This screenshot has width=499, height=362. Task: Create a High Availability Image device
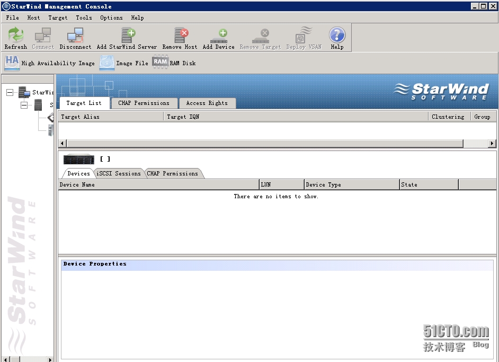click(x=49, y=63)
